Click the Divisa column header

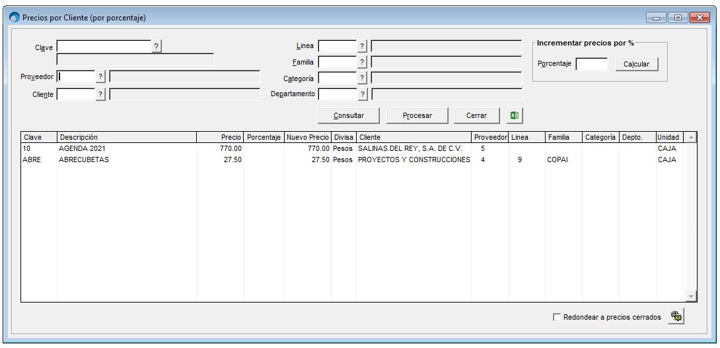343,137
